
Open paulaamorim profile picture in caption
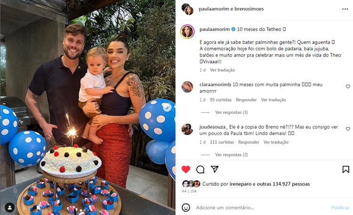[187, 32]
